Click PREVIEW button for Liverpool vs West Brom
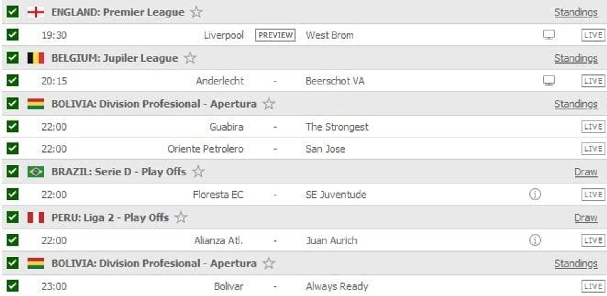This screenshot has width=607, height=296. click(275, 35)
